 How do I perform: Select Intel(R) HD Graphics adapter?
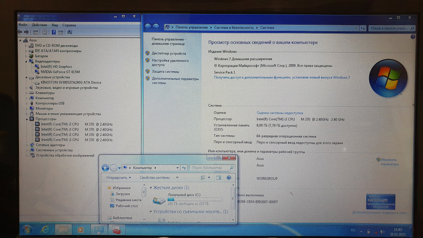[x=56, y=66]
